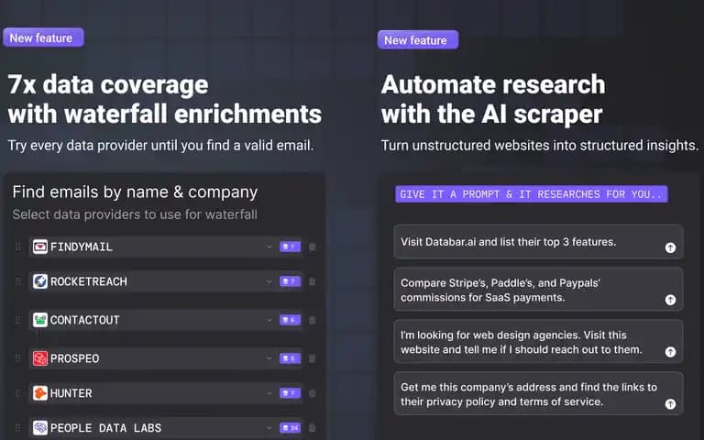Submit the Databar.ai top 3 features prompt arrow
The height and width of the screenshot is (440, 704).
tap(670, 247)
